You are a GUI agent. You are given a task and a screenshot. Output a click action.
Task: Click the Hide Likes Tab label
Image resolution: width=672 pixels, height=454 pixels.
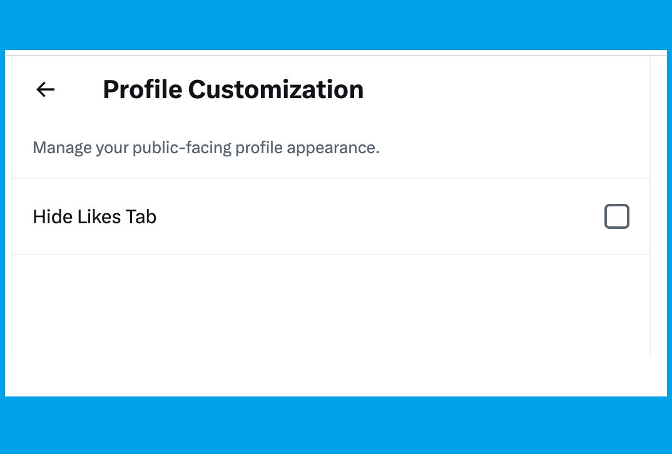94,217
